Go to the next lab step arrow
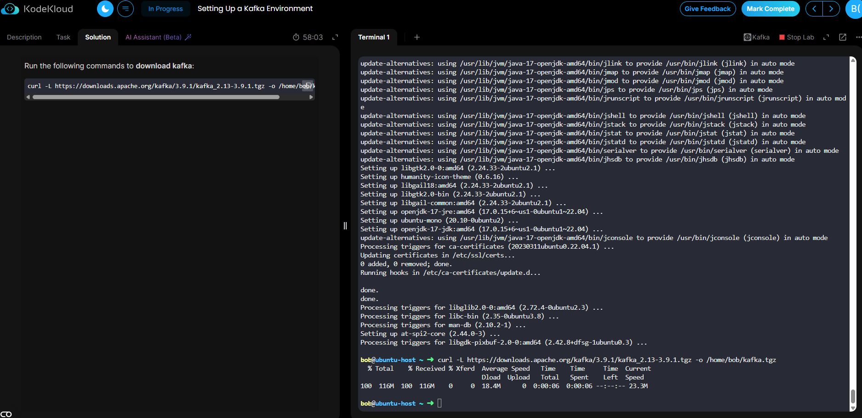 [x=831, y=9]
